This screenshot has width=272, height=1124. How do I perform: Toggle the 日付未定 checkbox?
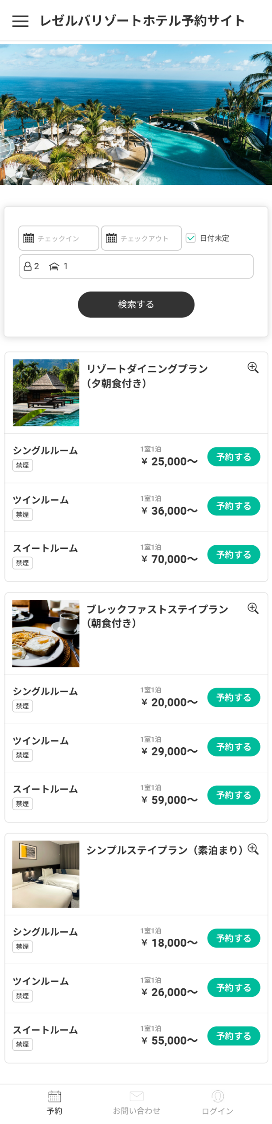point(191,238)
